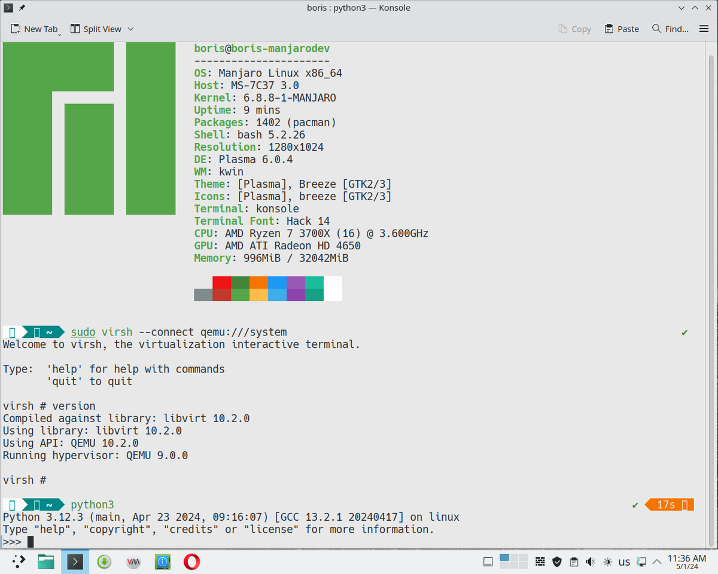This screenshot has height=574, width=718.
Task: Open the brightness and color tray icon
Action: 607,562
